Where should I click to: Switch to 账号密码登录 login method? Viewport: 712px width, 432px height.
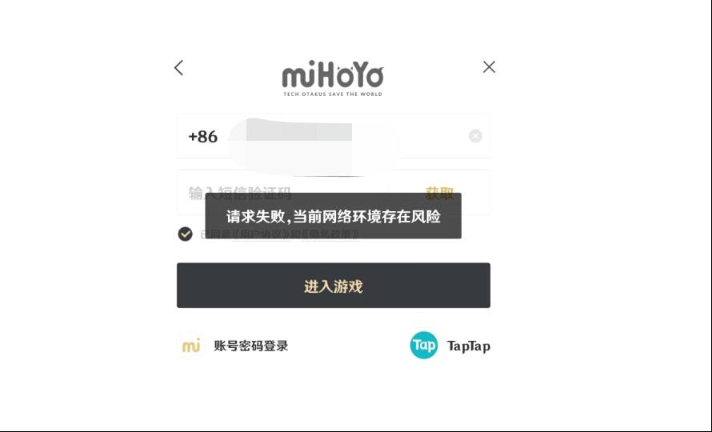(251, 346)
